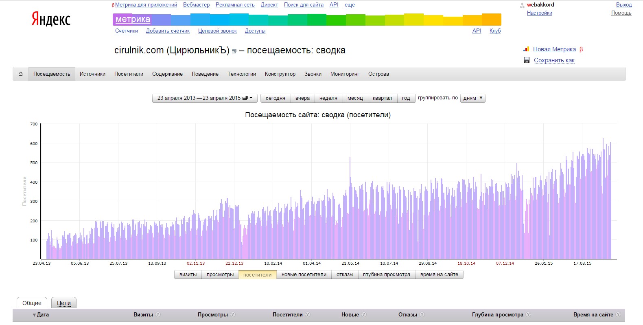Viewport: 643px width, 325px height.
Task: Open the Доступы link
Action: point(255,31)
